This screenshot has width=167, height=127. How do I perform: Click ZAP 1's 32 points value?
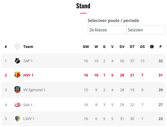[x=161, y=61]
